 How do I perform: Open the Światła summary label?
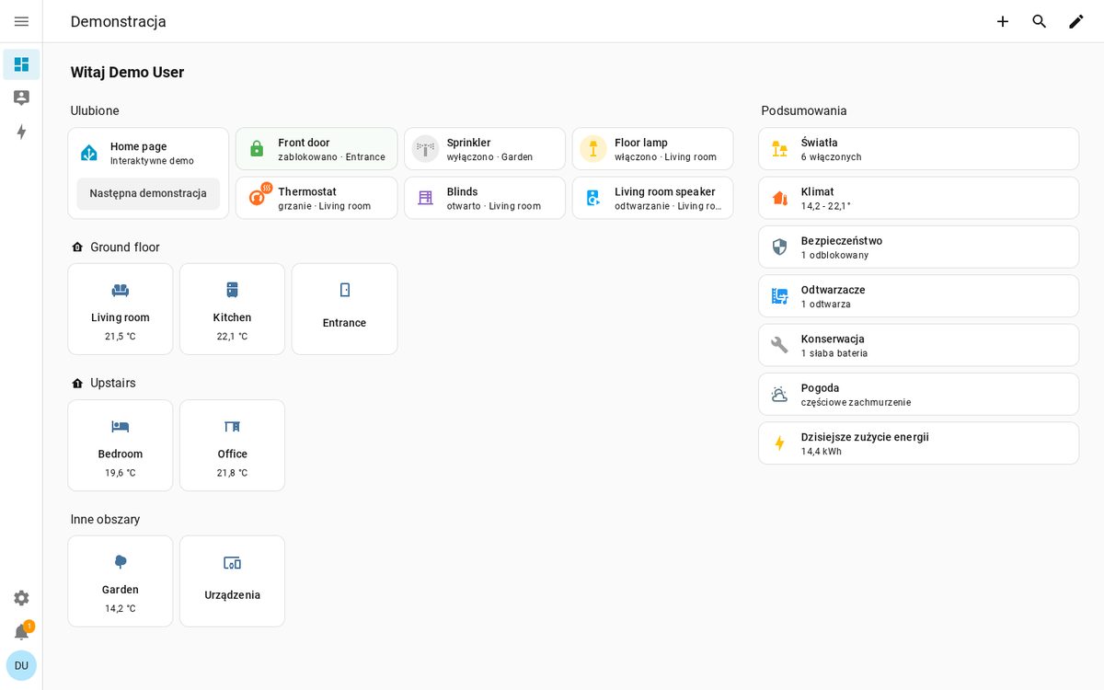coord(820,143)
